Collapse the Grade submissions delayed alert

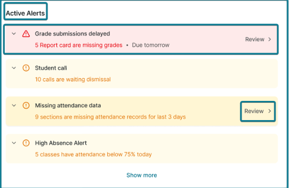click(14, 34)
